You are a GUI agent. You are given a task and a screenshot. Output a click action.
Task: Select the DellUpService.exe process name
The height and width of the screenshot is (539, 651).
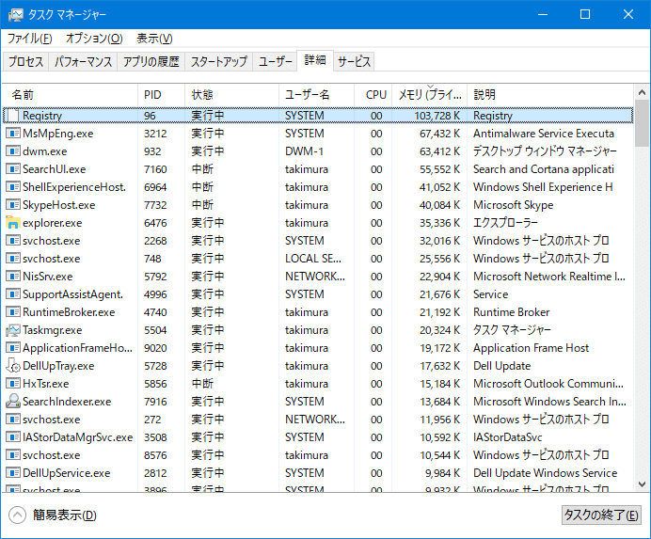[x=67, y=472]
